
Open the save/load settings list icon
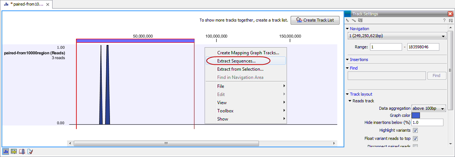coord(451,20)
